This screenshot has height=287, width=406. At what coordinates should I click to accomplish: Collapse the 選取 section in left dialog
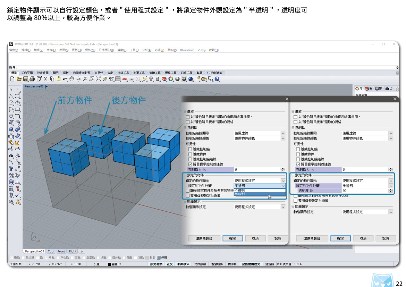[x=185, y=112]
